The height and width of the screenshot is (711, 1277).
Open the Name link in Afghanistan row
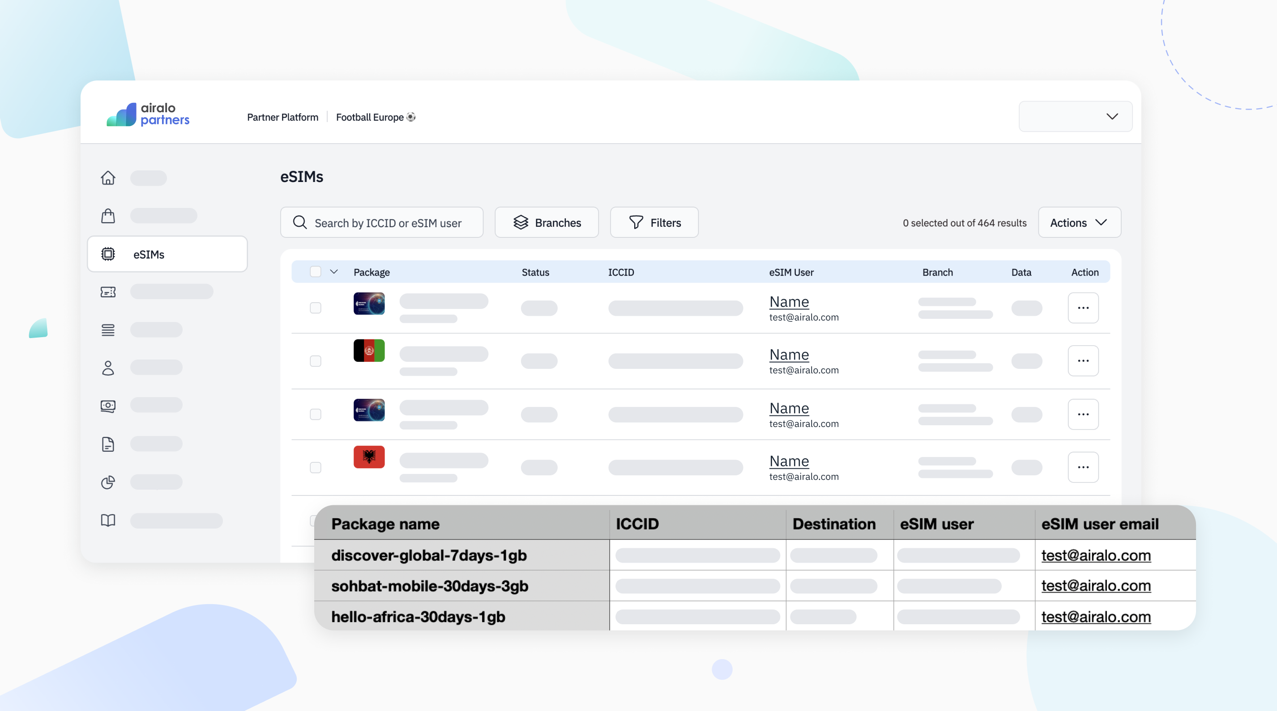click(x=789, y=355)
